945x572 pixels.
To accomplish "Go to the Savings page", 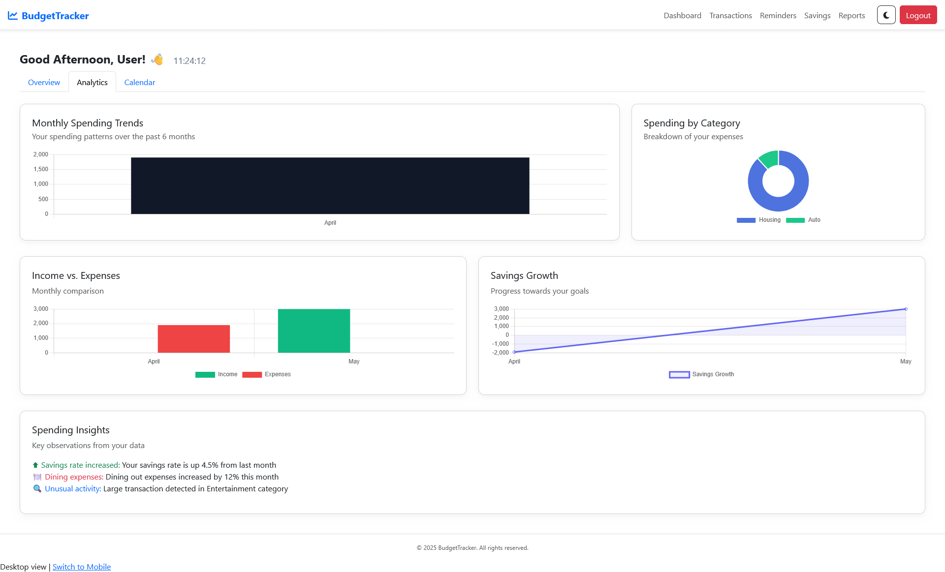I will point(817,15).
